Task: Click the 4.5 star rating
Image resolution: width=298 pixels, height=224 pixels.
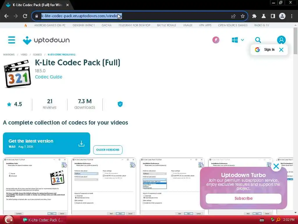Action: [x=15, y=104]
